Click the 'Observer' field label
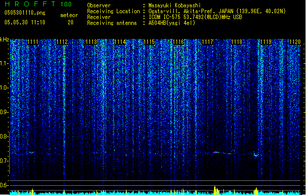This screenshot has height=195, width=306. click(x=99, y=5)
